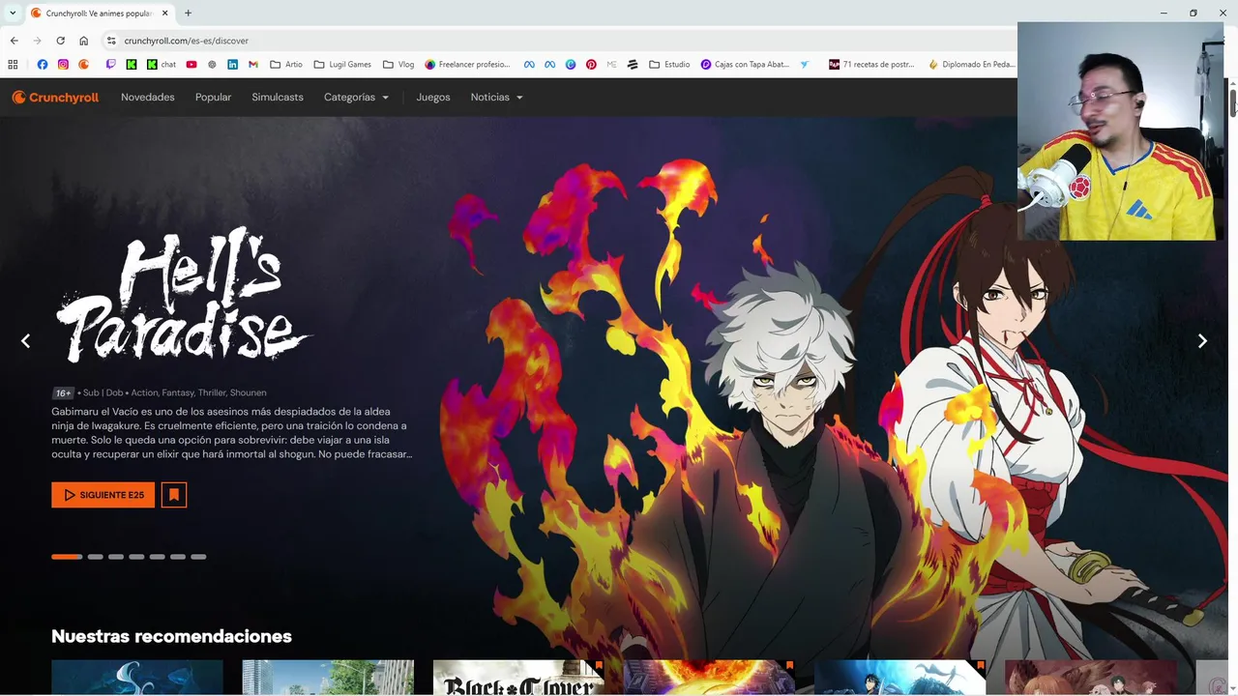Go back with the browser back arrow
The width and height of the screenshot is (1238, 696).
pos(14,41)
